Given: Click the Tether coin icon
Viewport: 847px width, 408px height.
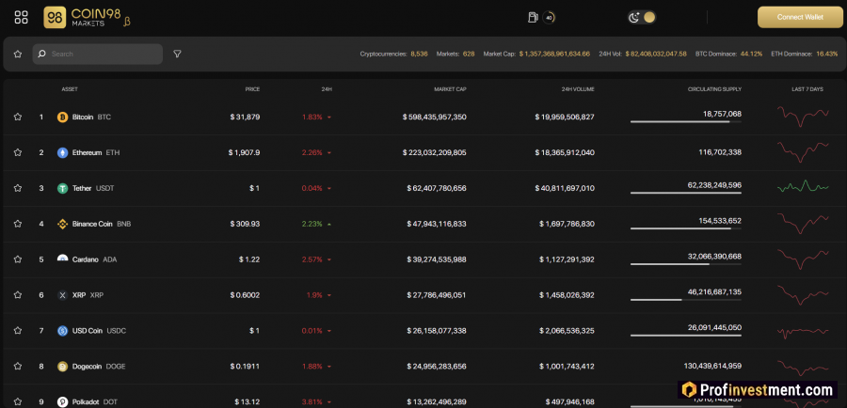Looking at the screenshot, I should click(63, 188).
